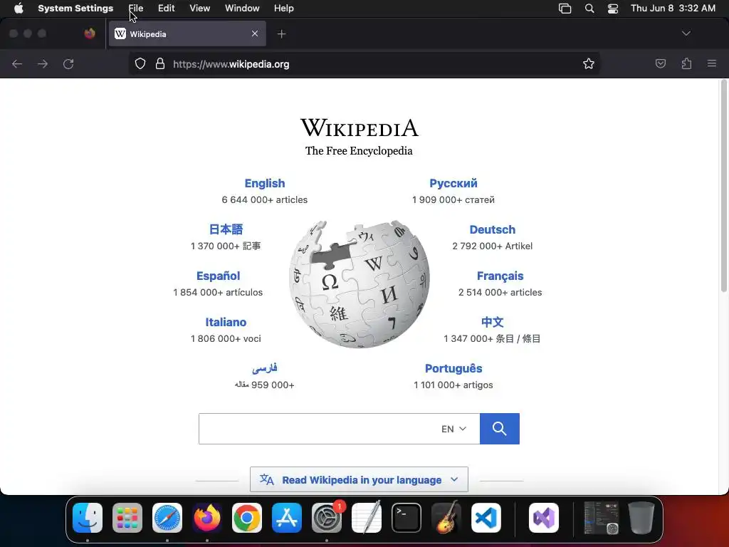This screenshot has height=547, width=729.
Task: Open 中文 Wikipedia link
Action: pyautogui.click(x=493, y=322)
